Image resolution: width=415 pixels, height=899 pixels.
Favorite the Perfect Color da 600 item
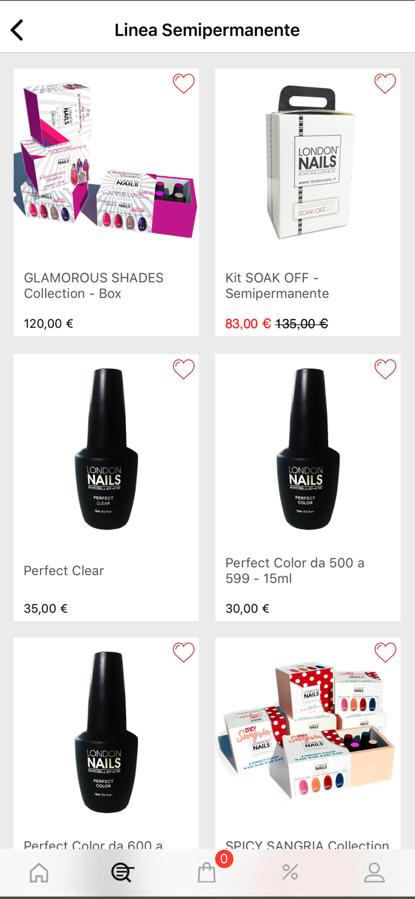coord(184,652)
